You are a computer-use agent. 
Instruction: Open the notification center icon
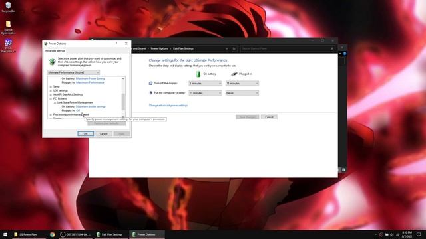(419, 234)
